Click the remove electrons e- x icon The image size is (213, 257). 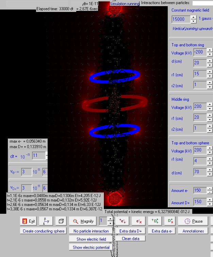pos(139,221)
